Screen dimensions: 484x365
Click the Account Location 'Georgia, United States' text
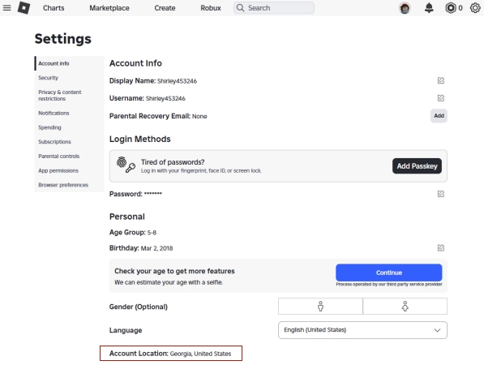pyautogui.click(x=200, y=354)
